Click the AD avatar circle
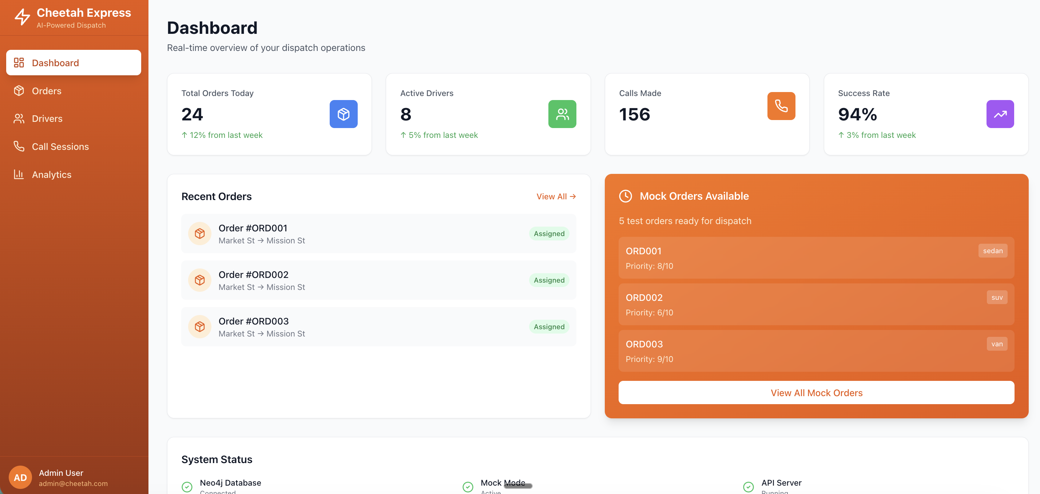1040x494 pixels. click(20, 478)
